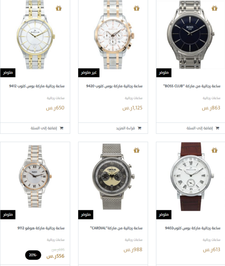
Task: Click men's watches category under Hugo 9112
Action: pos(56,240)
